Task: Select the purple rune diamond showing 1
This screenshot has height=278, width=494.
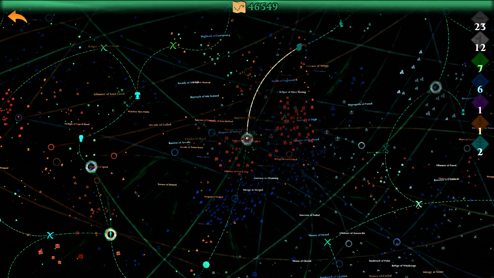Action: pyautogui.click(x=480, y=102)
